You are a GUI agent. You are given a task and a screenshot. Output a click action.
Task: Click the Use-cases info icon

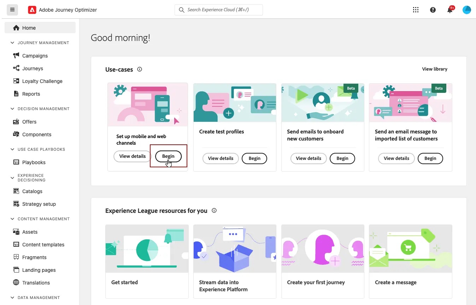pyautogui.click(x=139, y=69)
